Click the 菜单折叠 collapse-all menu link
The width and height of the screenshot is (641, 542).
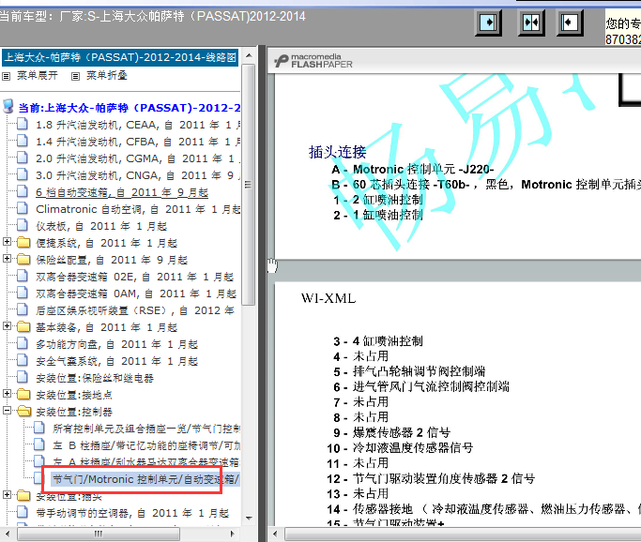107,76
